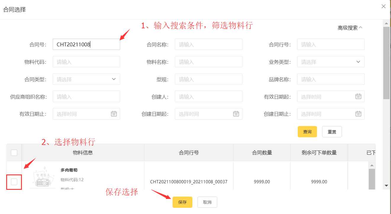This screenshot has width=391, height=214.
Task: Expand the 业务类型 dropdown
Action: [331, 62]
